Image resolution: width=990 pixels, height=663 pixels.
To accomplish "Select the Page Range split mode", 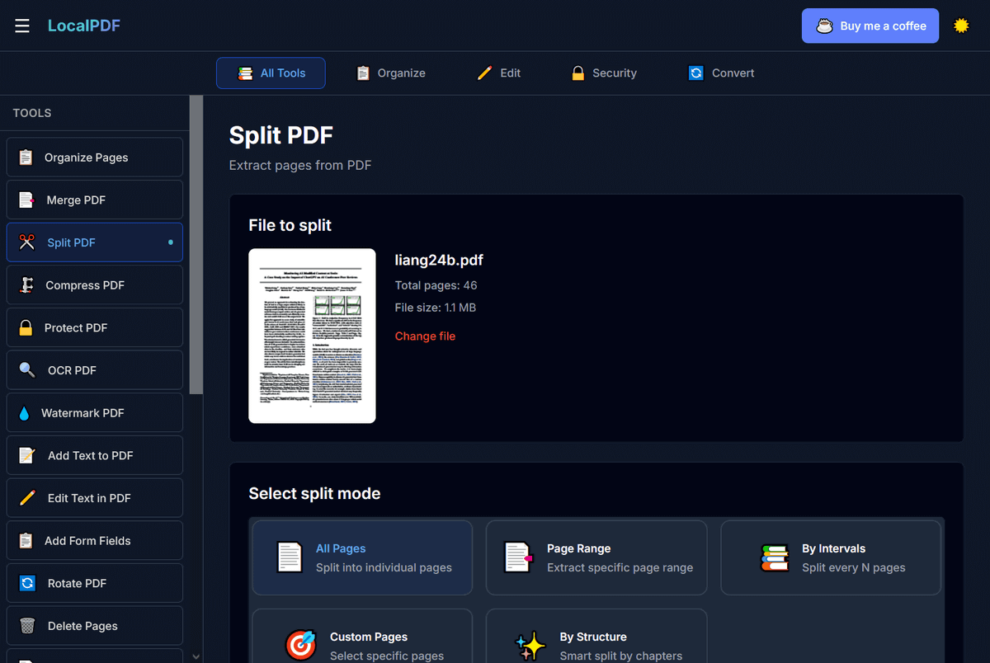I will tap(596, 557).
